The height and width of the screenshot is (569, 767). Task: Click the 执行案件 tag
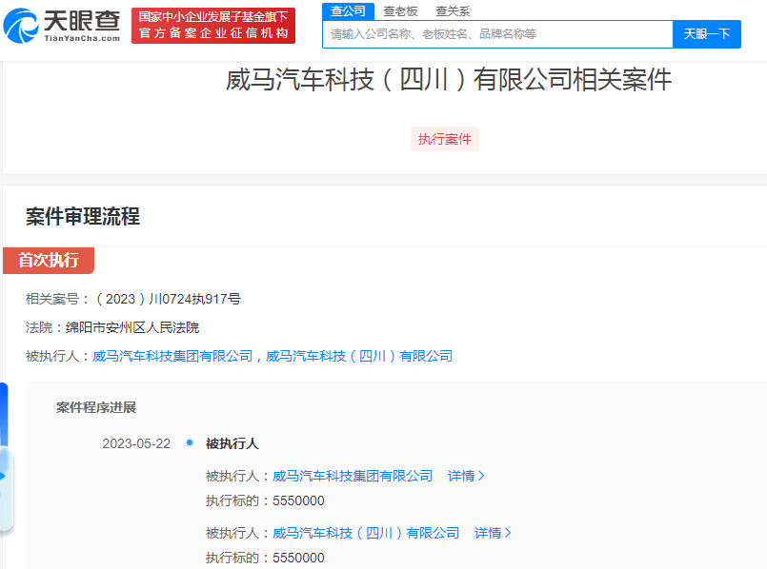tap(445, 139)
